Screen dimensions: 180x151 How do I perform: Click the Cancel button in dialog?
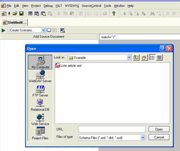[x=159, y=137]
